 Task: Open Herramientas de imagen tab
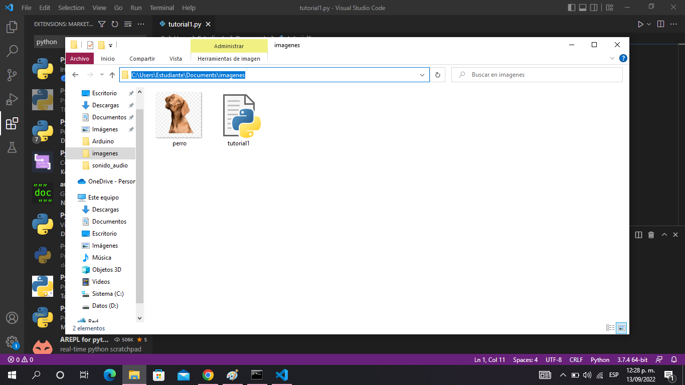tap(229, 59)
